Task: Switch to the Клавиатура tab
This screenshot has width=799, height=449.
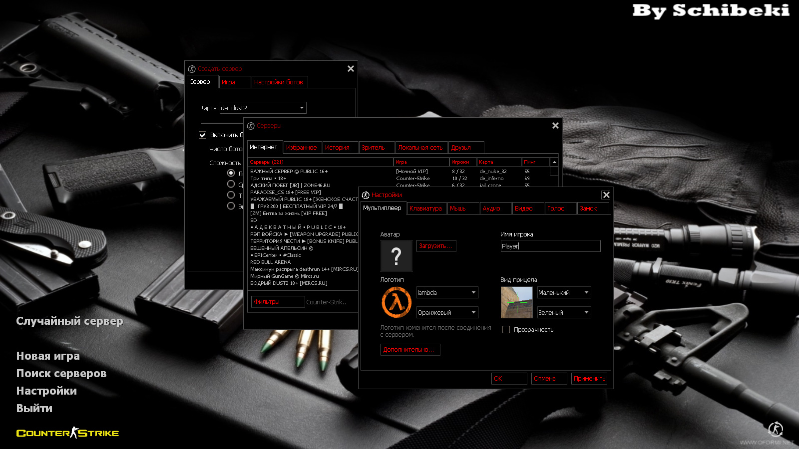Action: (x=425, y=209)
